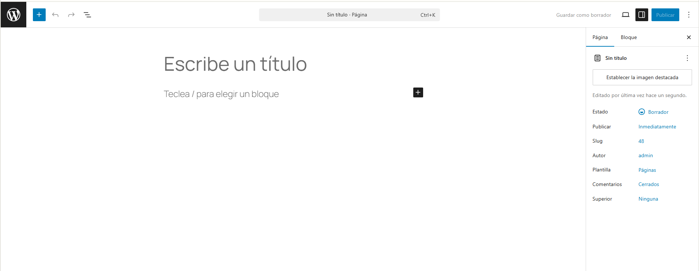Open the Borrador status dropdown

[x=654, y=112]
